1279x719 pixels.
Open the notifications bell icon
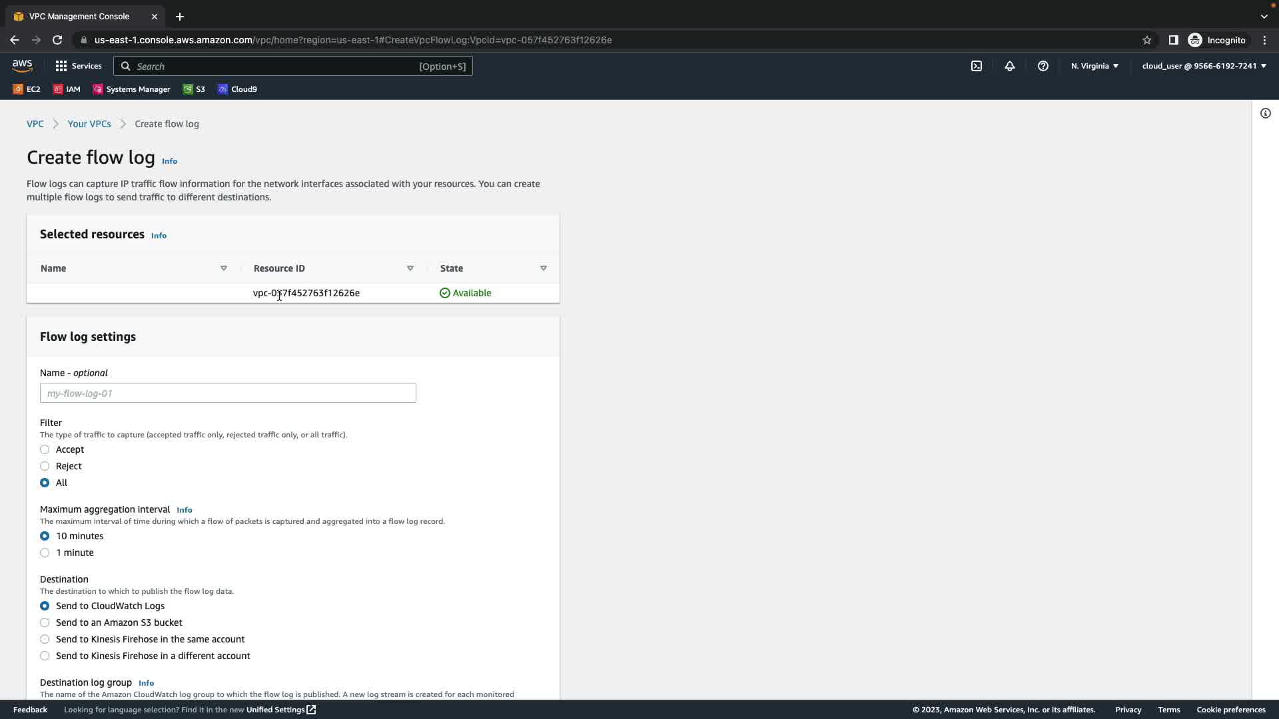coord(1010,66)
